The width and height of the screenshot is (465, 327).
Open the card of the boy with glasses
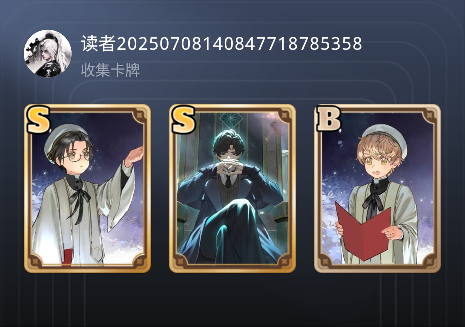(x=88, y=188)
